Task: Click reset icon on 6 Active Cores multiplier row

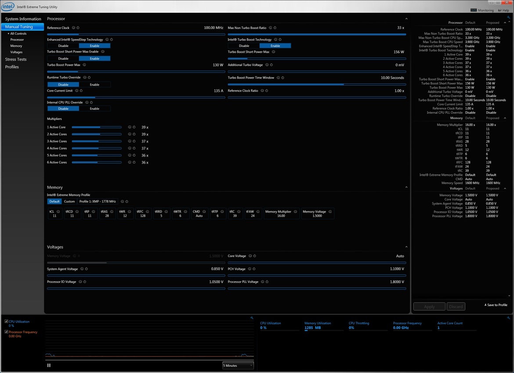Action: 134,162
